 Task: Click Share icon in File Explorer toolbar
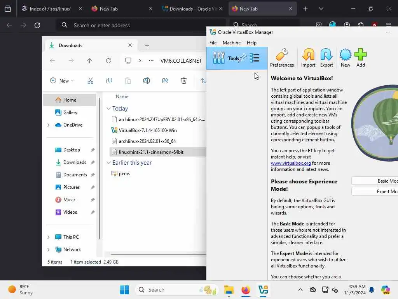pyautogui.click(x=165, y=81)
